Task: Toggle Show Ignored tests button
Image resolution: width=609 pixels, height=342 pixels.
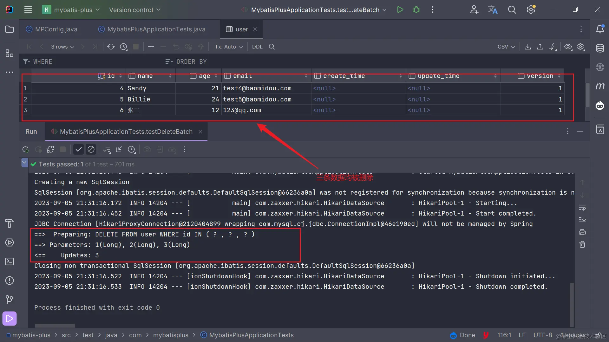Action: (x=91, y=149)
